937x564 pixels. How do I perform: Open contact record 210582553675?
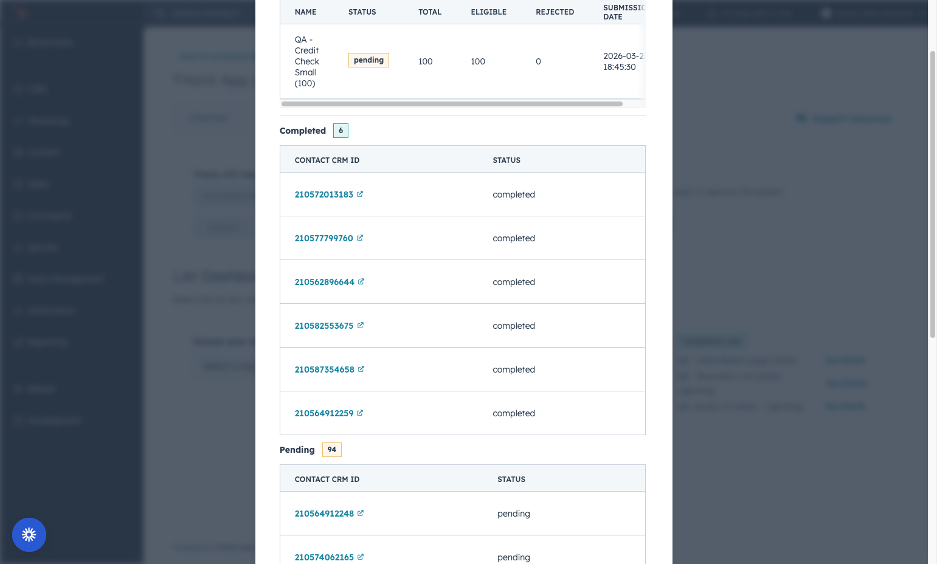coord(324,326)
